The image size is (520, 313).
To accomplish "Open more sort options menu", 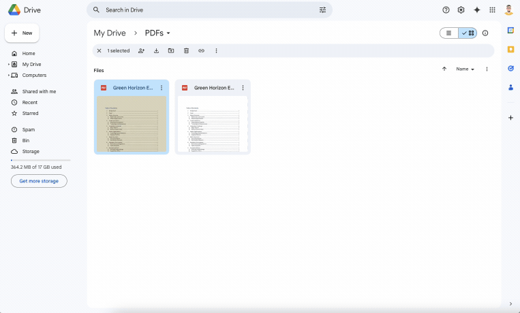I will click(487, 69).
